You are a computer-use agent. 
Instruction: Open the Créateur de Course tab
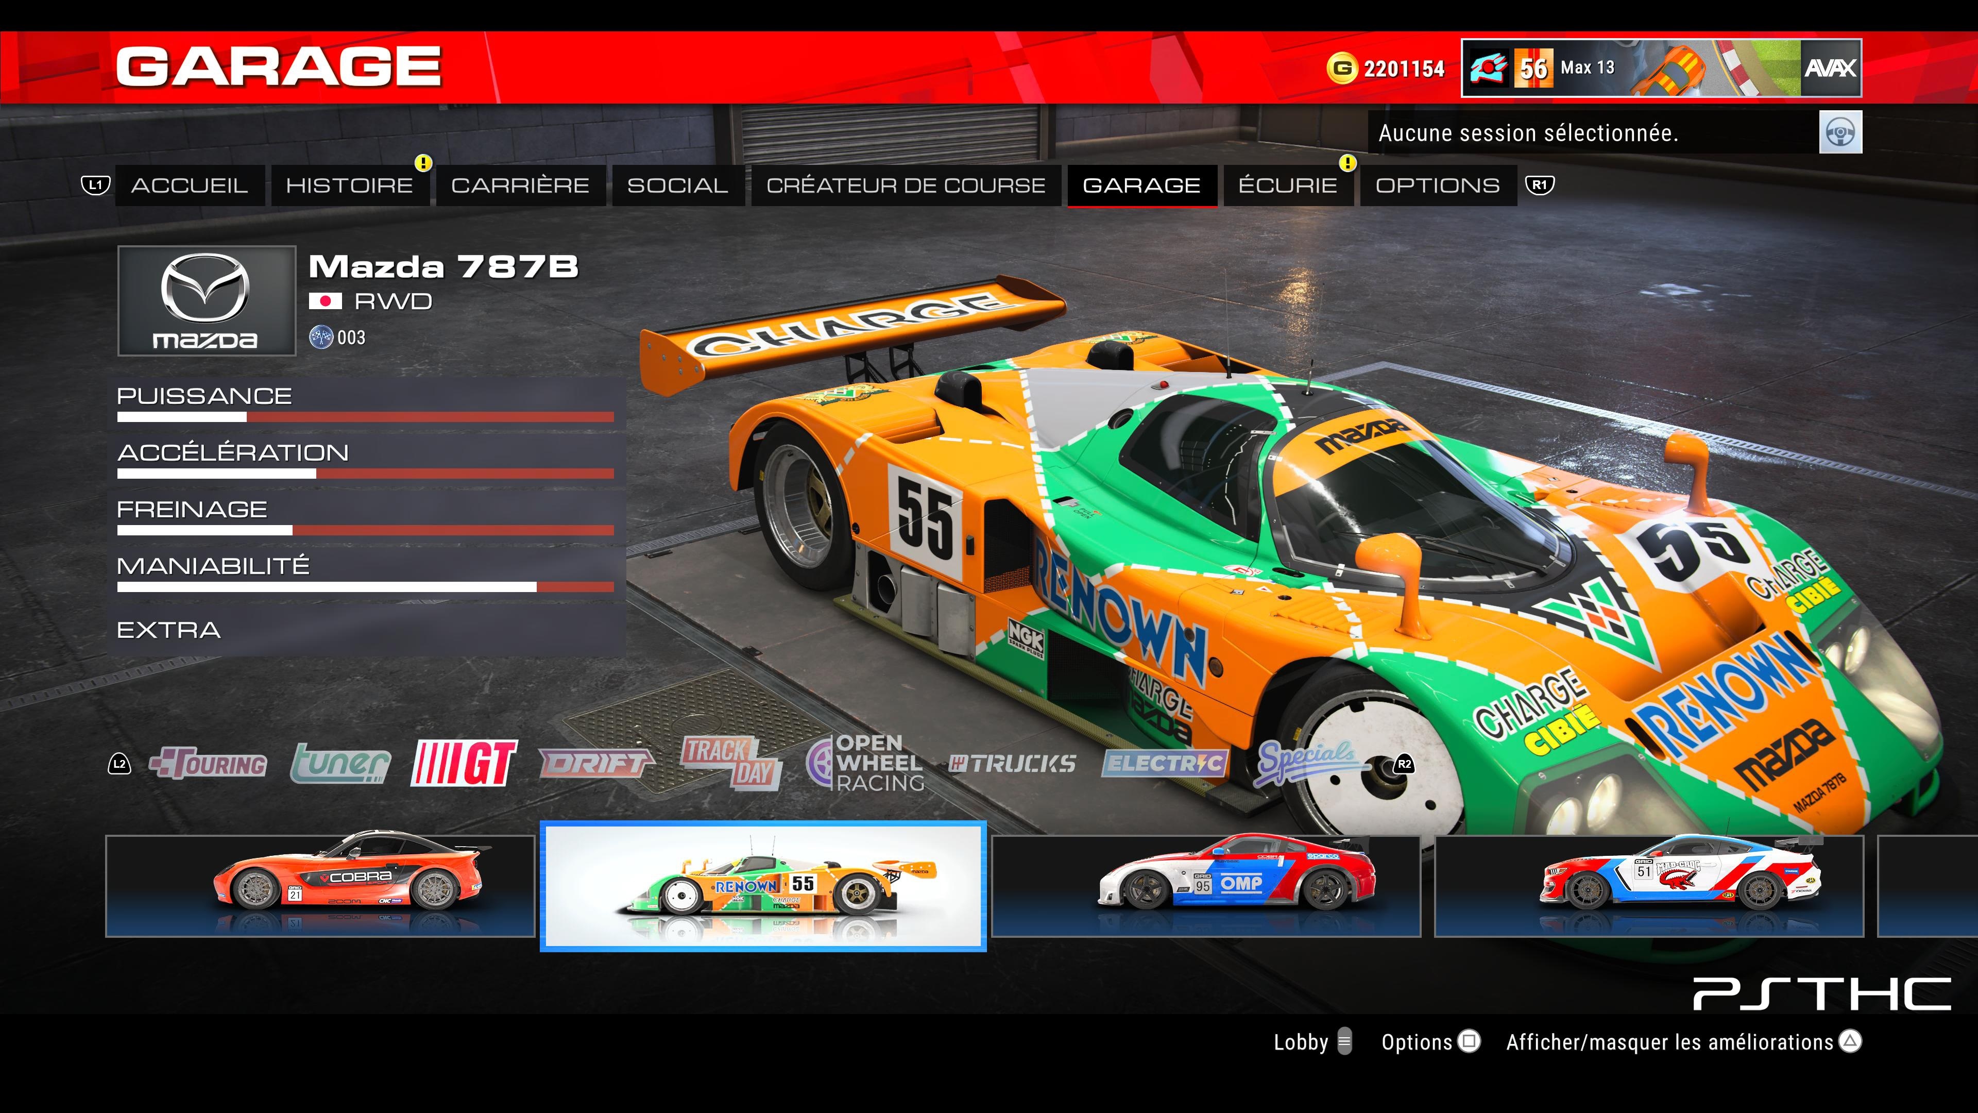point(906,185)
